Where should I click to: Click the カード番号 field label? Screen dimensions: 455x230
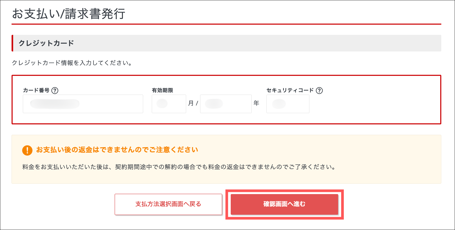click(36, 90)
